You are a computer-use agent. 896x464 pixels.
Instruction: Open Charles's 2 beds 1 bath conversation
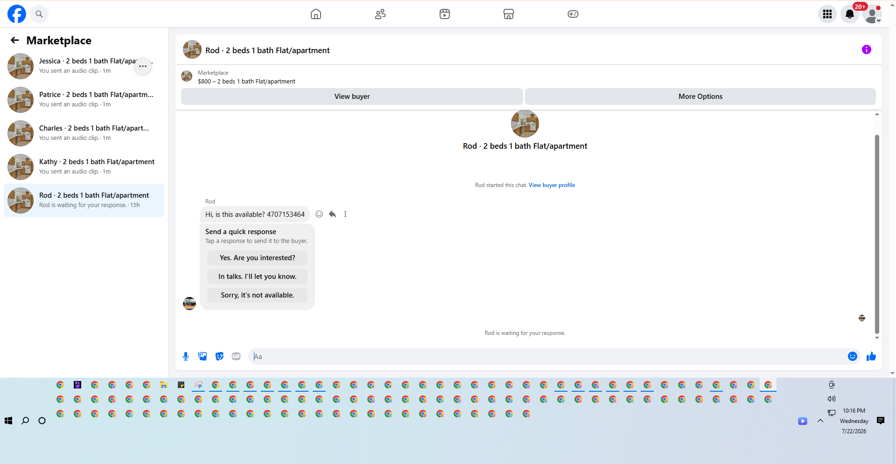(84, 133)
